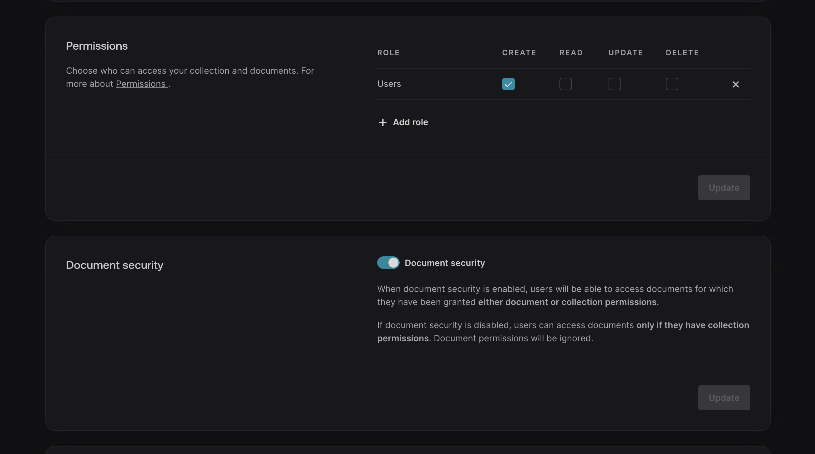
Task: Check the Update permission box for Users
Action: [615, 84]
